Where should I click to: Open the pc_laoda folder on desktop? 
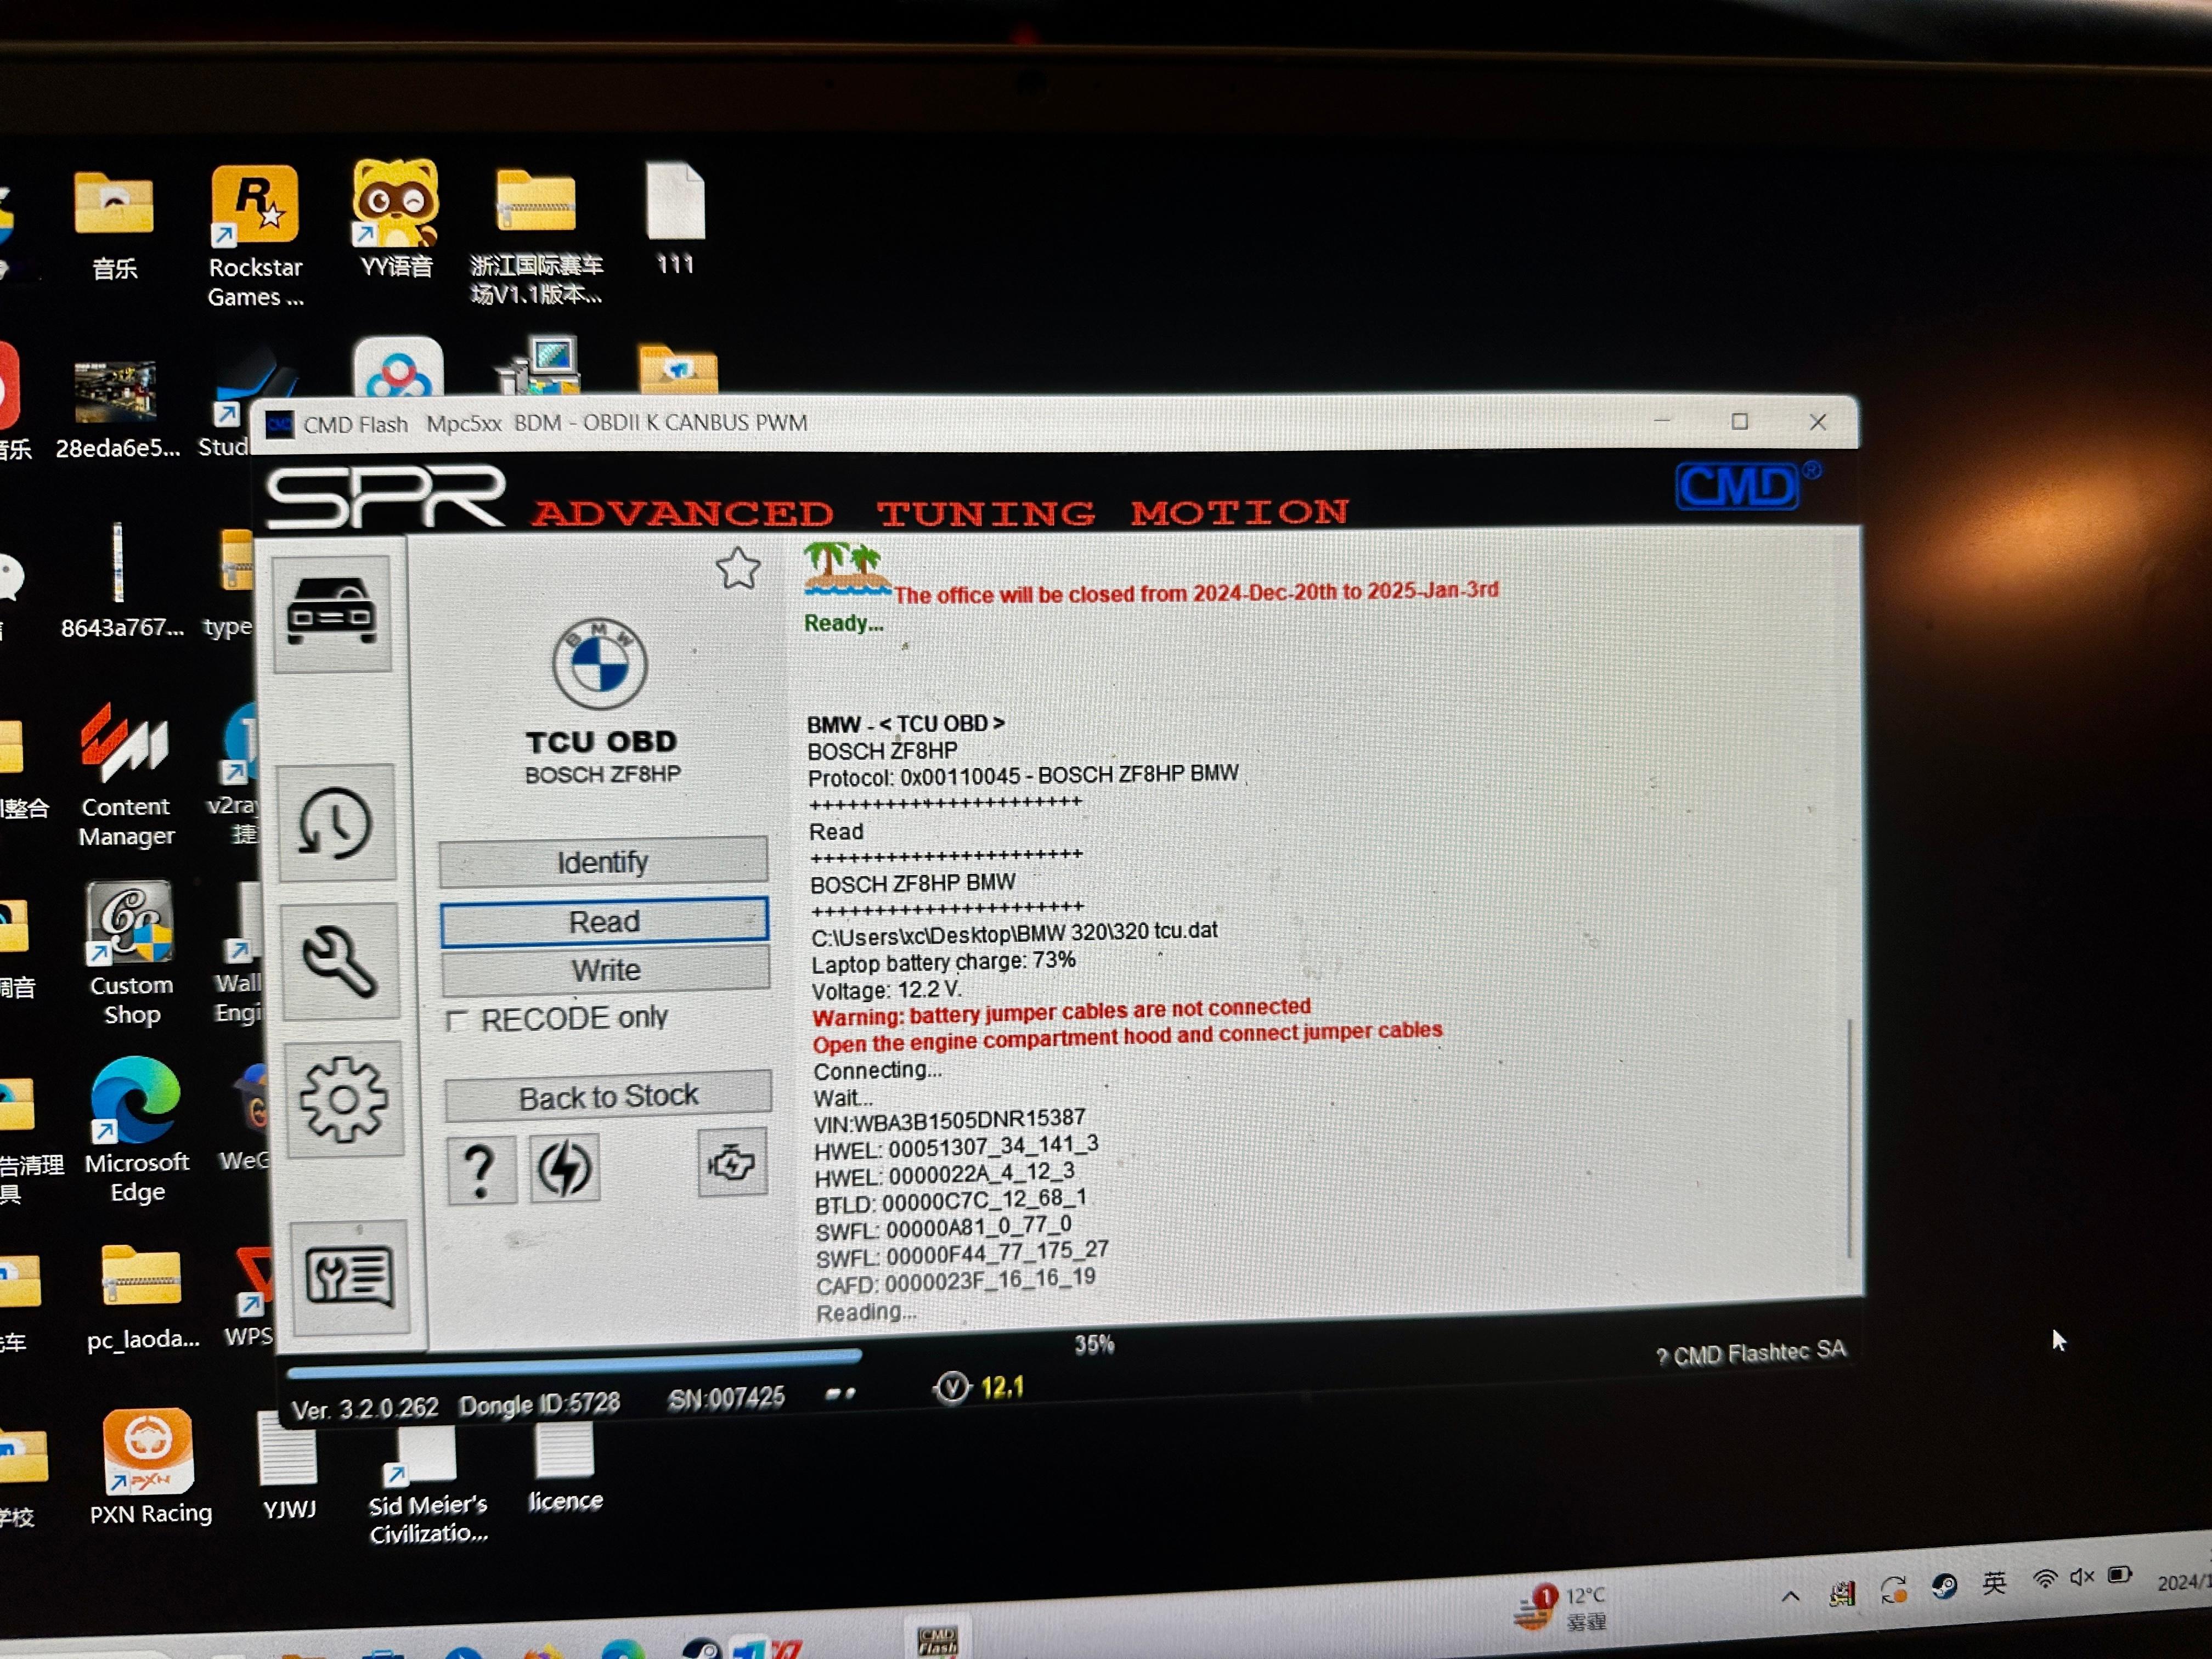click(142, 1298)
